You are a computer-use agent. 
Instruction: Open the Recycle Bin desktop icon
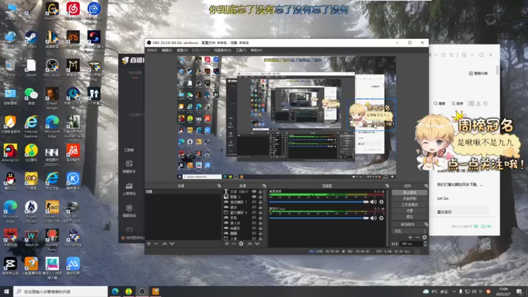click(11, 67)
